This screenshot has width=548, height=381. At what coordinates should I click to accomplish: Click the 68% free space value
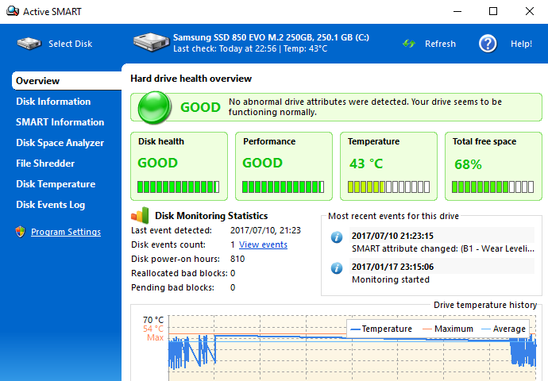click(468, 164)
